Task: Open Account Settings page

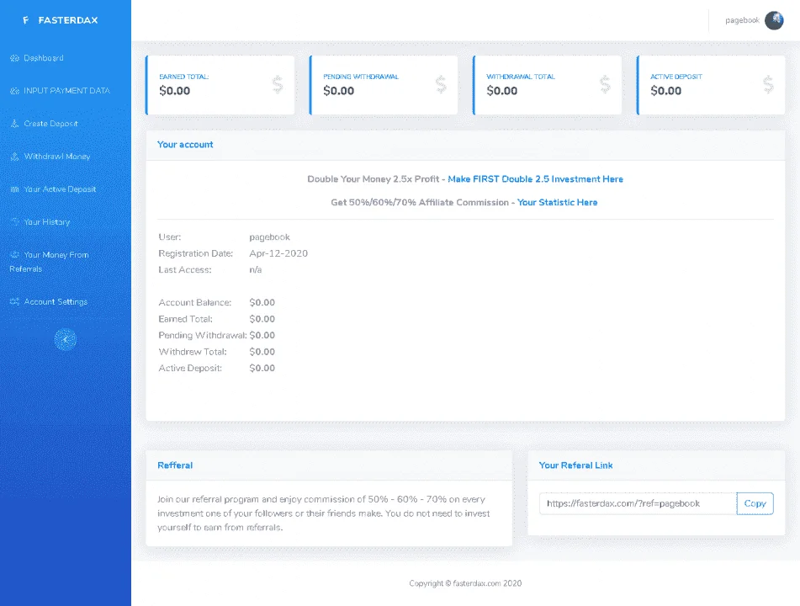Action: (x=56, y=301)
